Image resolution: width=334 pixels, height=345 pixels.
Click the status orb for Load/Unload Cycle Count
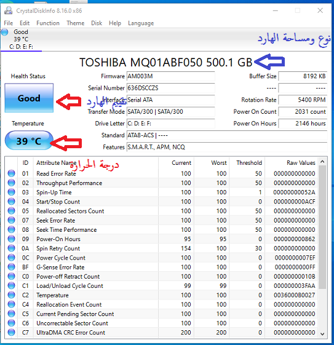pos(11,285)
